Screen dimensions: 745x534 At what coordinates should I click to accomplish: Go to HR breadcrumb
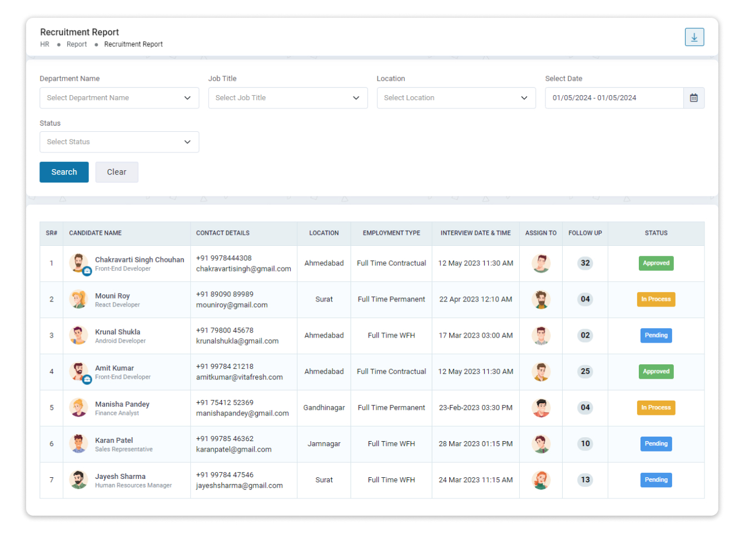click(x=44, y=44)
